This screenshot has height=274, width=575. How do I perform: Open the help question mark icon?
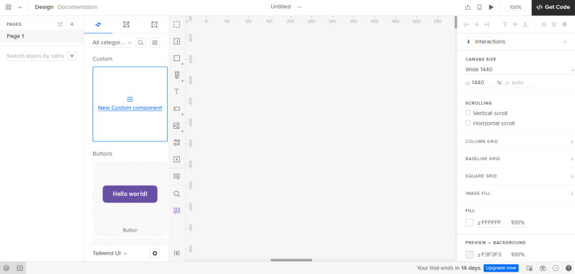(x=568, y=268)
